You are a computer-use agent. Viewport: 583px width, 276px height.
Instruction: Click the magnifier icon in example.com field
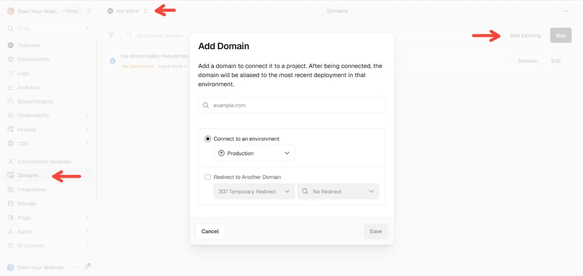[x=206, y=105]
